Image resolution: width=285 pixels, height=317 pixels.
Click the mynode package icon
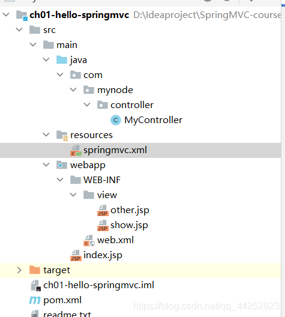click(89, 90)
